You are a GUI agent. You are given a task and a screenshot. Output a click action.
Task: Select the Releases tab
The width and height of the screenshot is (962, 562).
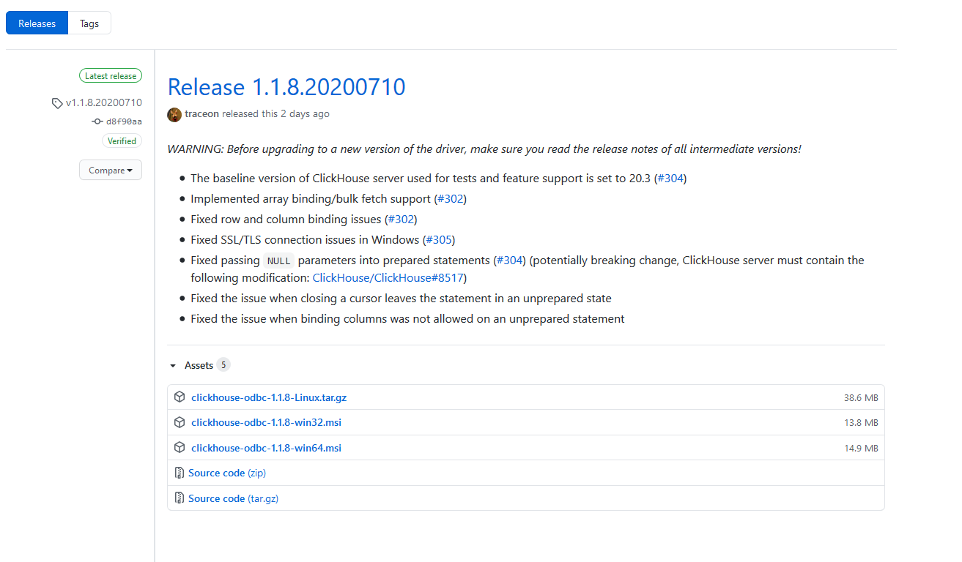pos(37,23)
